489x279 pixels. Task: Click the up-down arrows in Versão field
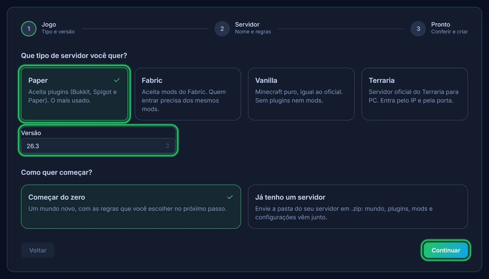click(168, 146)
